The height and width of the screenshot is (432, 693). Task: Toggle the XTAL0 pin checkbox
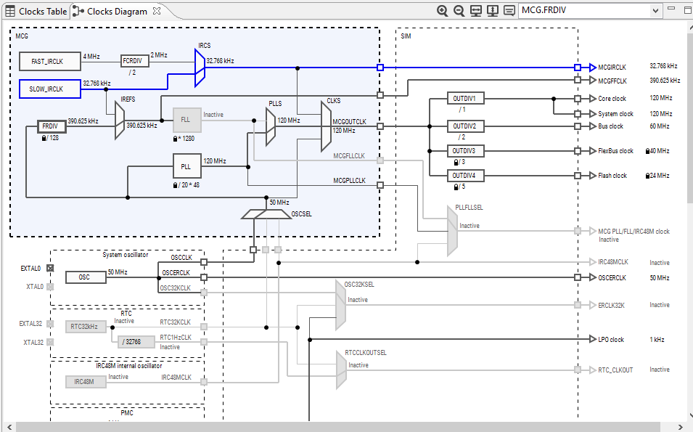coord(50,287)
